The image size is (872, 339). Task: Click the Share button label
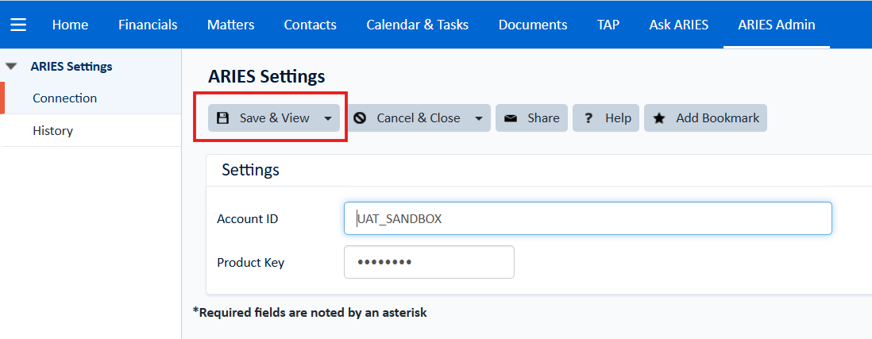pyautogui.click(x=543, y=118)
